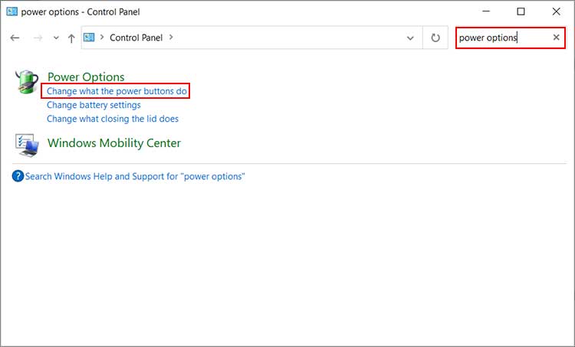This screenshot has width=575, height=347.
Task: Expand the address bar history dropdown
Action: [410, 38]
